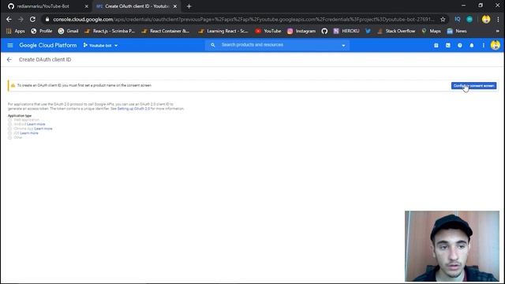
Task: Open the Chrome profile avatar in toolbar
Action: point(486,19)
